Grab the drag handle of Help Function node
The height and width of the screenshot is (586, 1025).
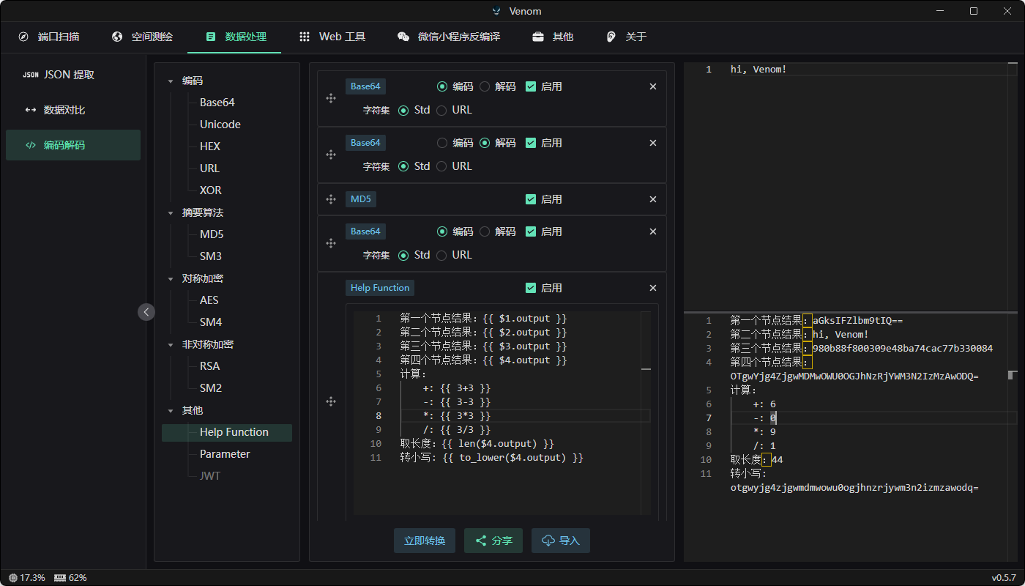pos(331,401)
